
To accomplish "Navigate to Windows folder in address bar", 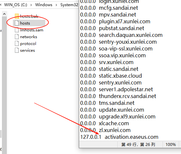I will point(44,5).
